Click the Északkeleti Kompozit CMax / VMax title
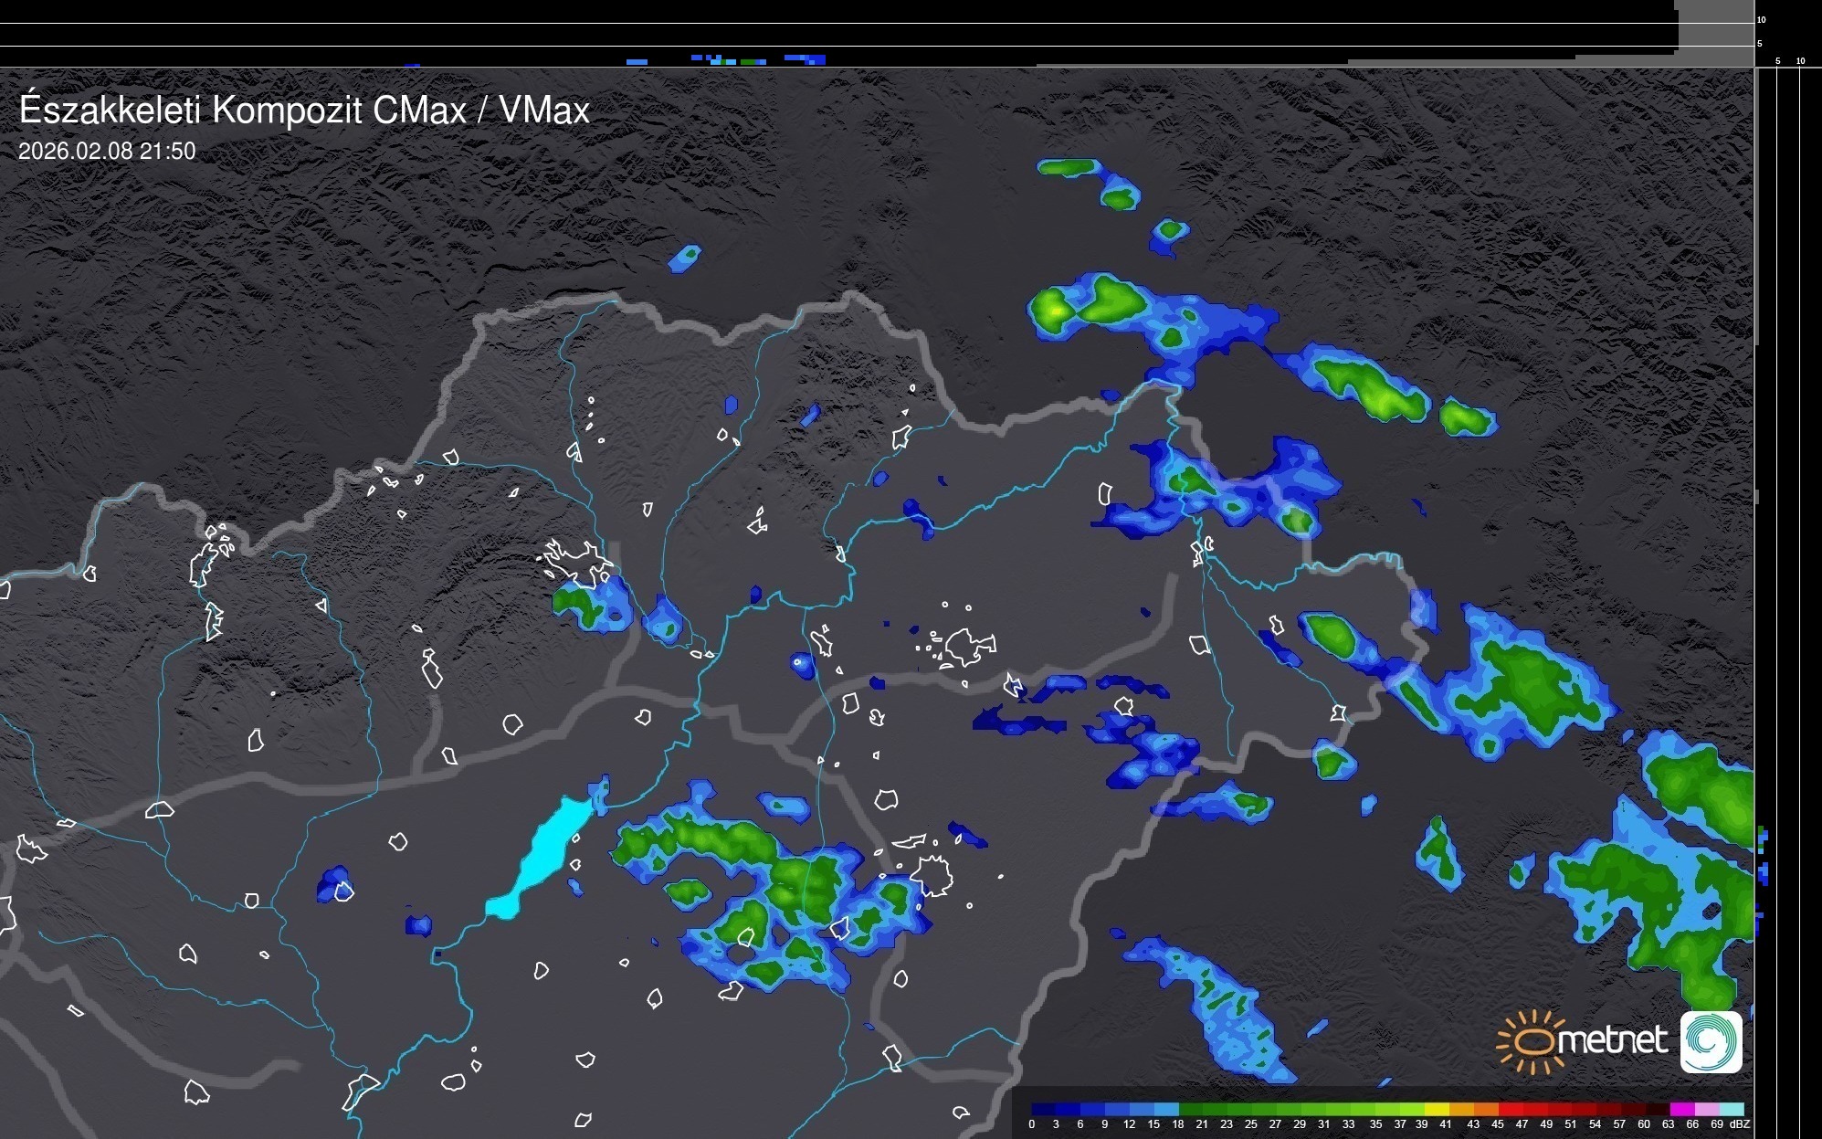The height and width of the screenshot is (1139, 1822). pos(304,111)
